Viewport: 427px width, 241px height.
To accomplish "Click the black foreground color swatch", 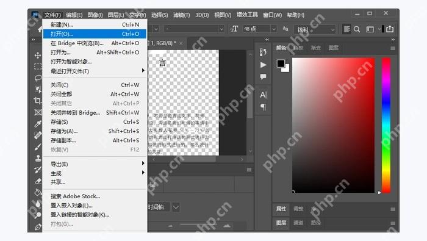I will click(281, 63).
